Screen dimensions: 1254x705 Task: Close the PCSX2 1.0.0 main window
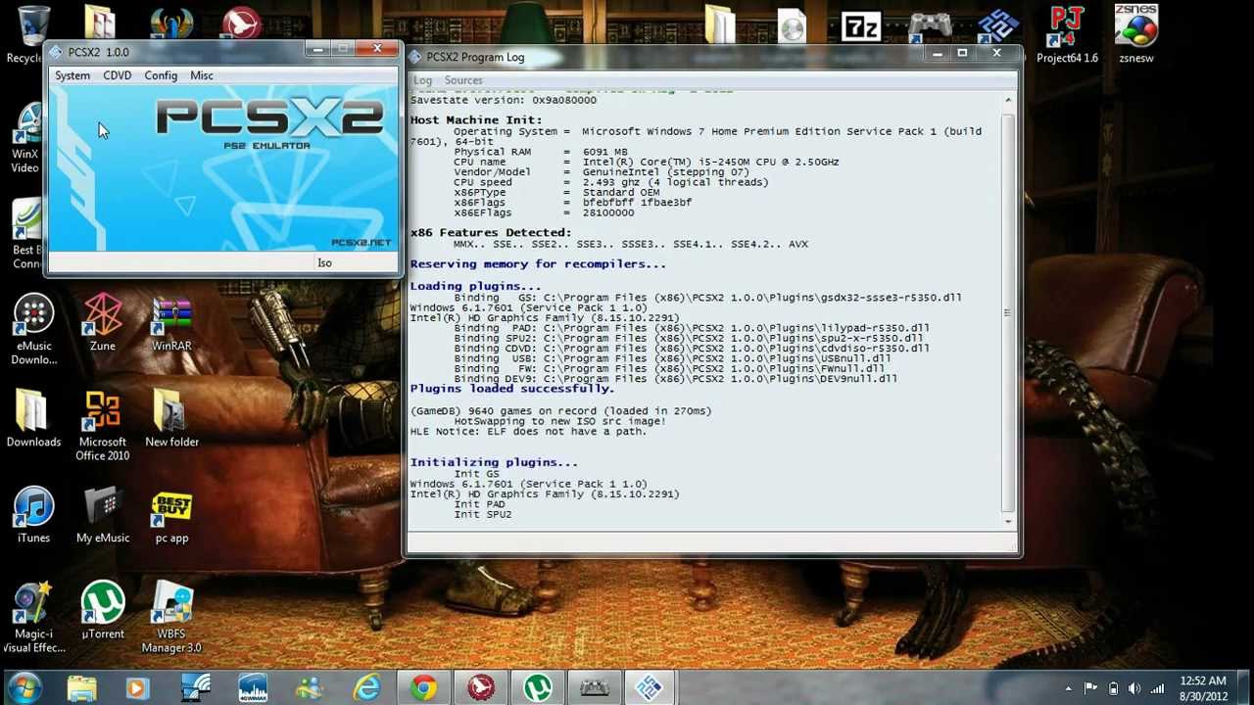(377, 48)
